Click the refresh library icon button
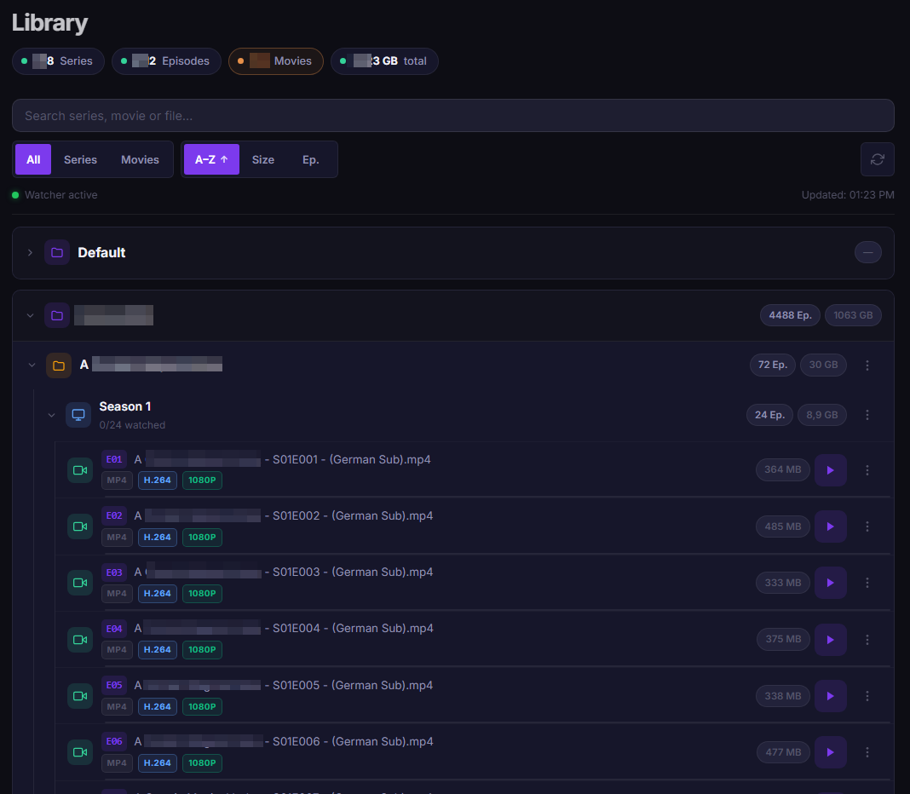 (877, 159)
